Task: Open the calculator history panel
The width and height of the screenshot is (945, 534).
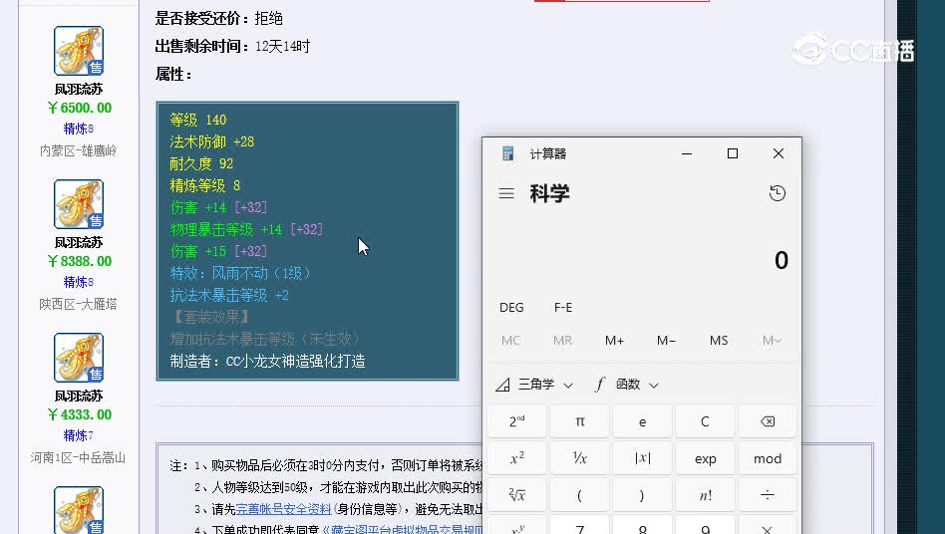Action: point(778,193)
